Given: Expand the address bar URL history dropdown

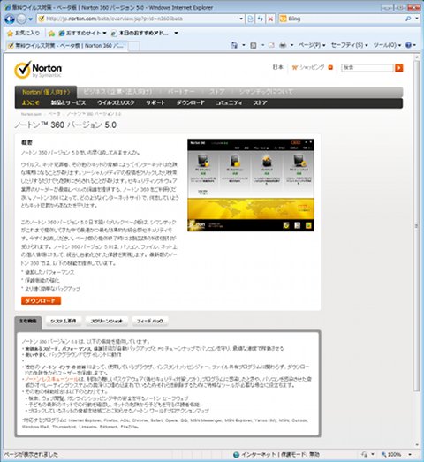Looking at the screenshot, I should (x=241, y=19).
